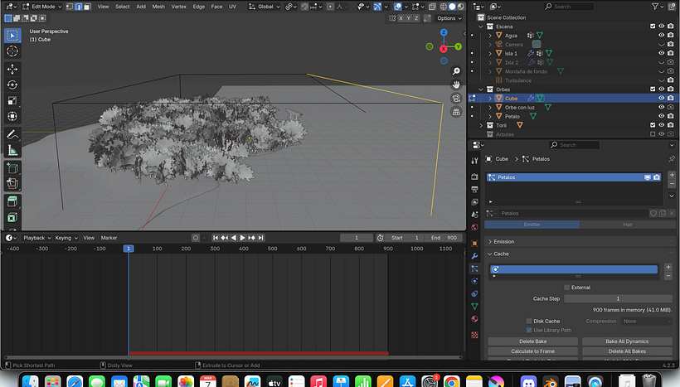Select the Transform tool
This screenshot has width=680, height=387.
coord(12,116)
